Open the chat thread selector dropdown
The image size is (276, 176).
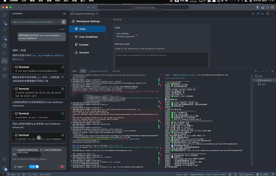[36, 22]
